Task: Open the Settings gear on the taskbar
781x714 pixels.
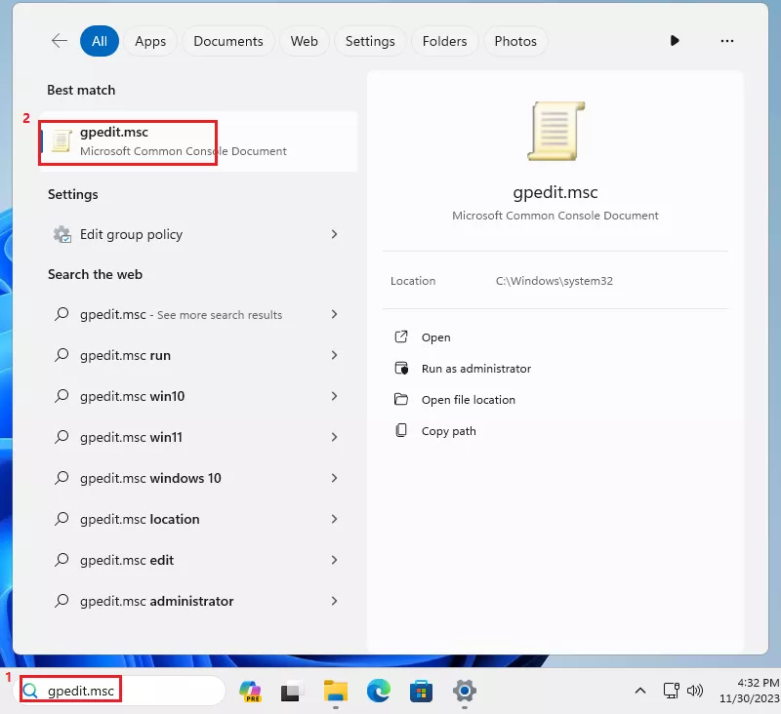Action: (x=465, y=691)
